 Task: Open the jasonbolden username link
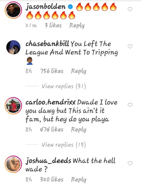tap(45, 7)
